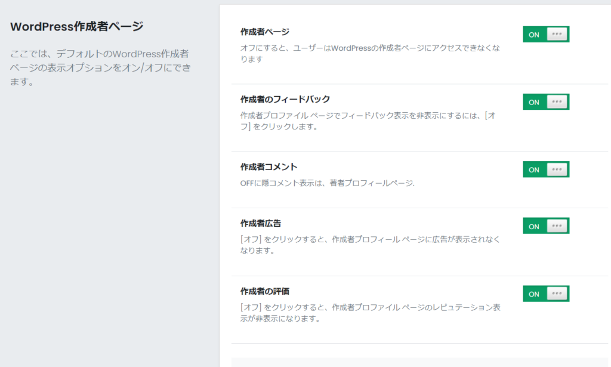Screen dimensions: 611x367
Task: Switch off the 作成者コメント toggle
Action: point(546,169)
